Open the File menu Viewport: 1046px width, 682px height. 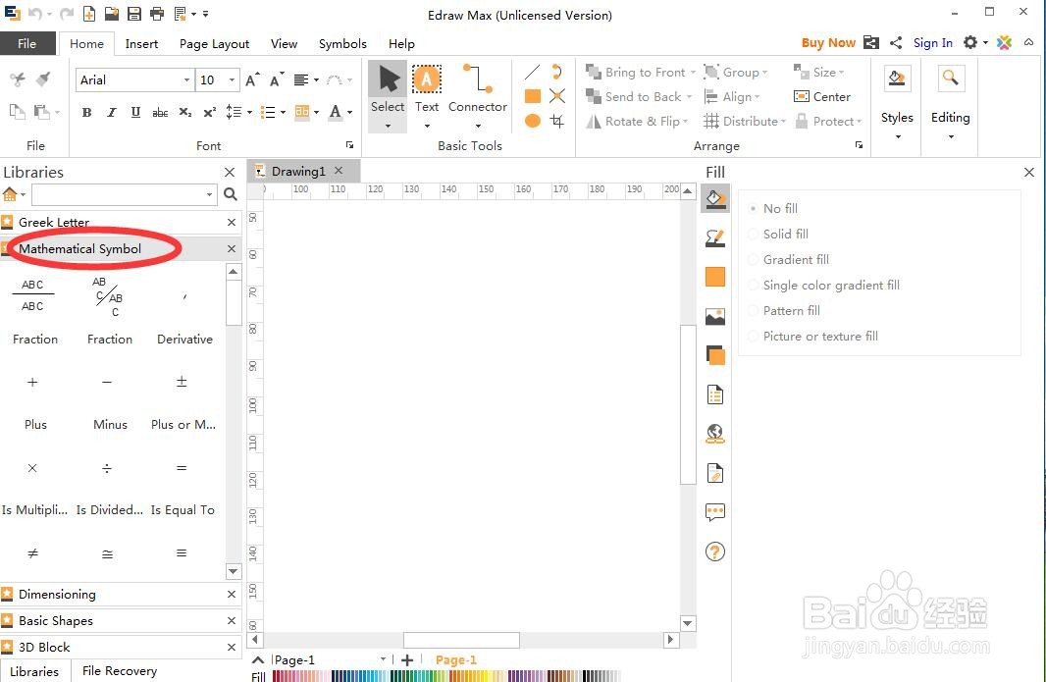(x=27, y=43)
